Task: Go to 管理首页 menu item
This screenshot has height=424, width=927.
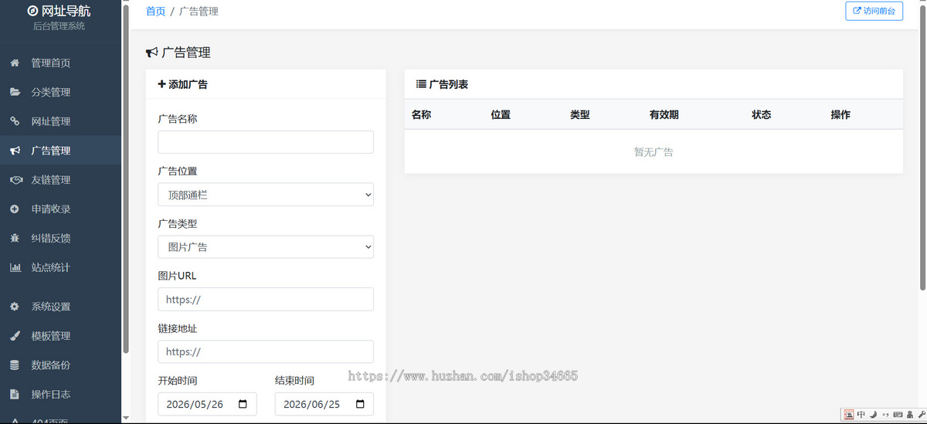Action: click(60, 63)
